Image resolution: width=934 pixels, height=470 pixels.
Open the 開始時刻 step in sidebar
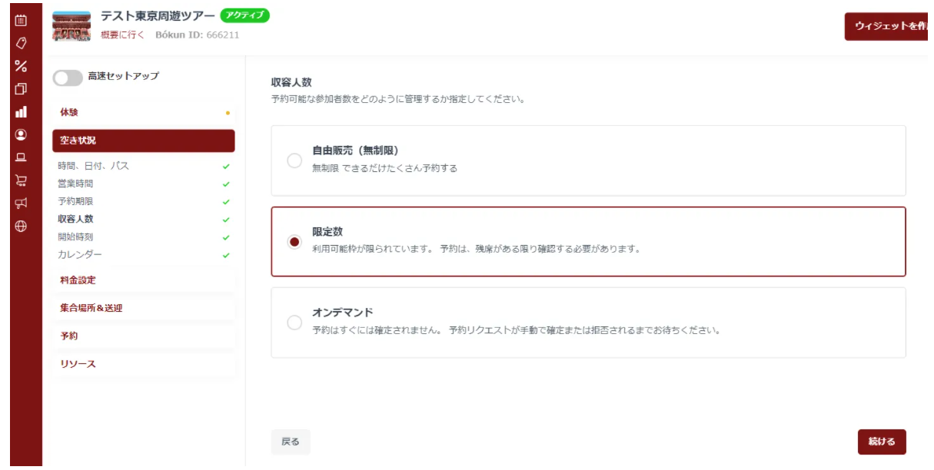coord(75,237)
